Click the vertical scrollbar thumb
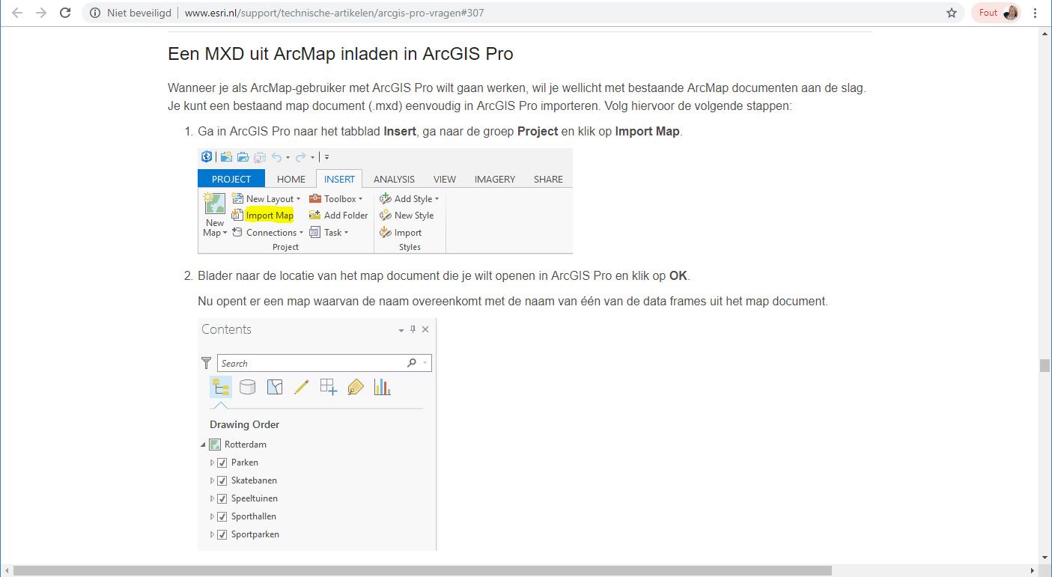The height and width of the screenshot is (577, 1052). (x=1045, y=365)
